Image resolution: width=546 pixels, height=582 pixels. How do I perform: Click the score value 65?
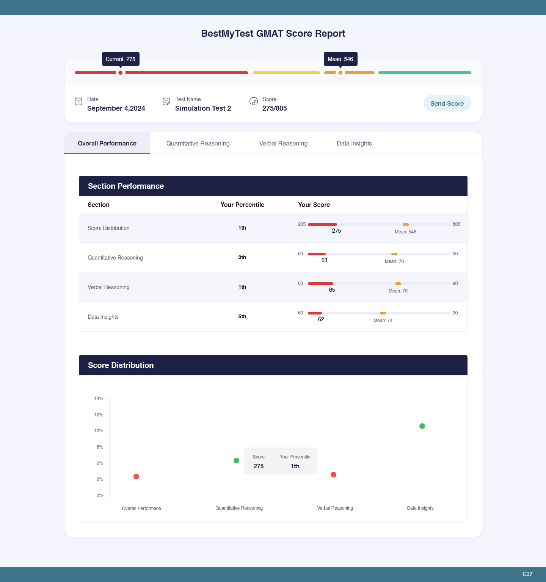coord(332,290)
